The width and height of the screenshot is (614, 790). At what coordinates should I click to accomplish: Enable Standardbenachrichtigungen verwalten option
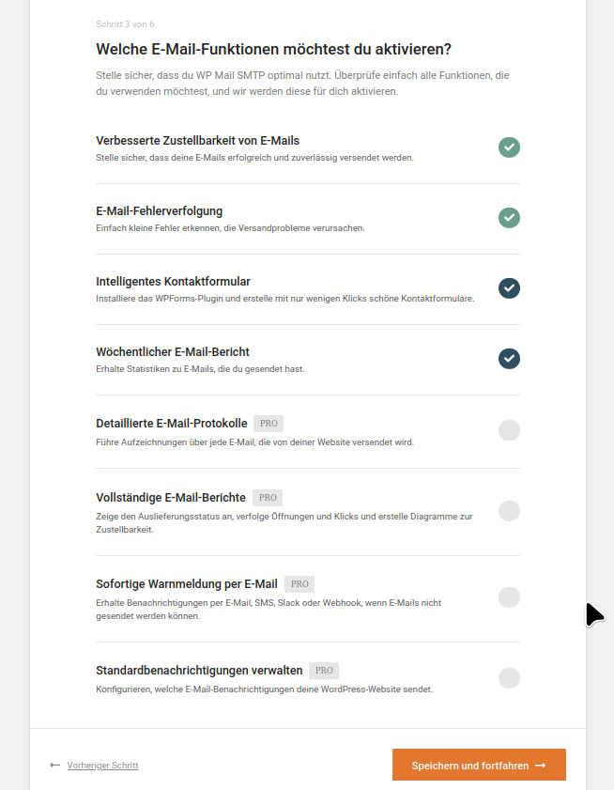point(509,678)
